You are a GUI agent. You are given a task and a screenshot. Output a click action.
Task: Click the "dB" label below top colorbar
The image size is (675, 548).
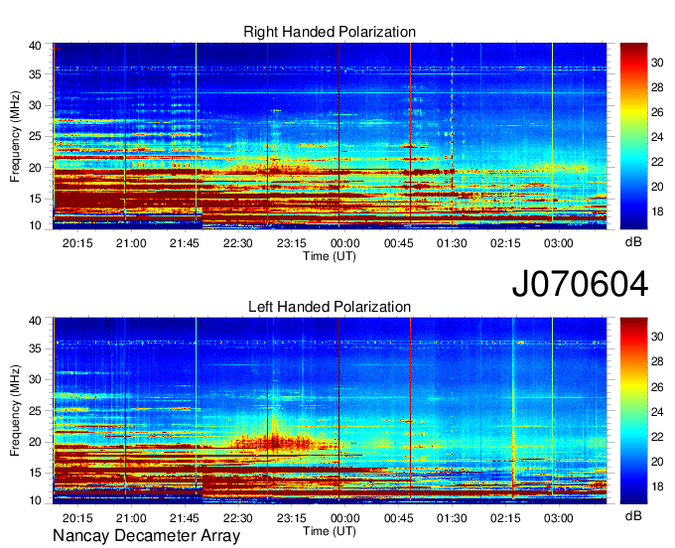[633, 242]
